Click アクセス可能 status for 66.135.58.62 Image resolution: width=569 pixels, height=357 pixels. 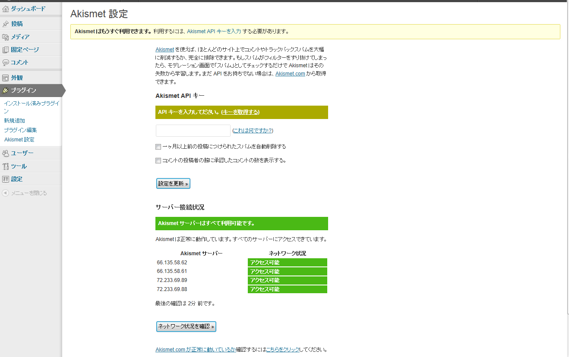(x=288, y=262)
